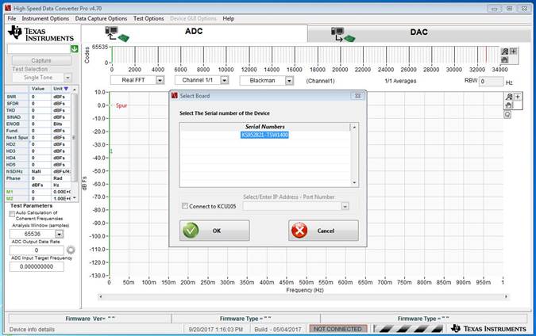Click the ADC Output Data Rate field
The image size is (536, 336).
click(37, 250)
